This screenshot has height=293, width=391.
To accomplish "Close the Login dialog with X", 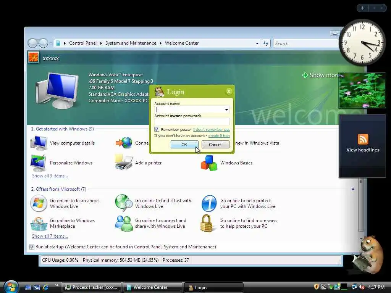I will point(229,92).
